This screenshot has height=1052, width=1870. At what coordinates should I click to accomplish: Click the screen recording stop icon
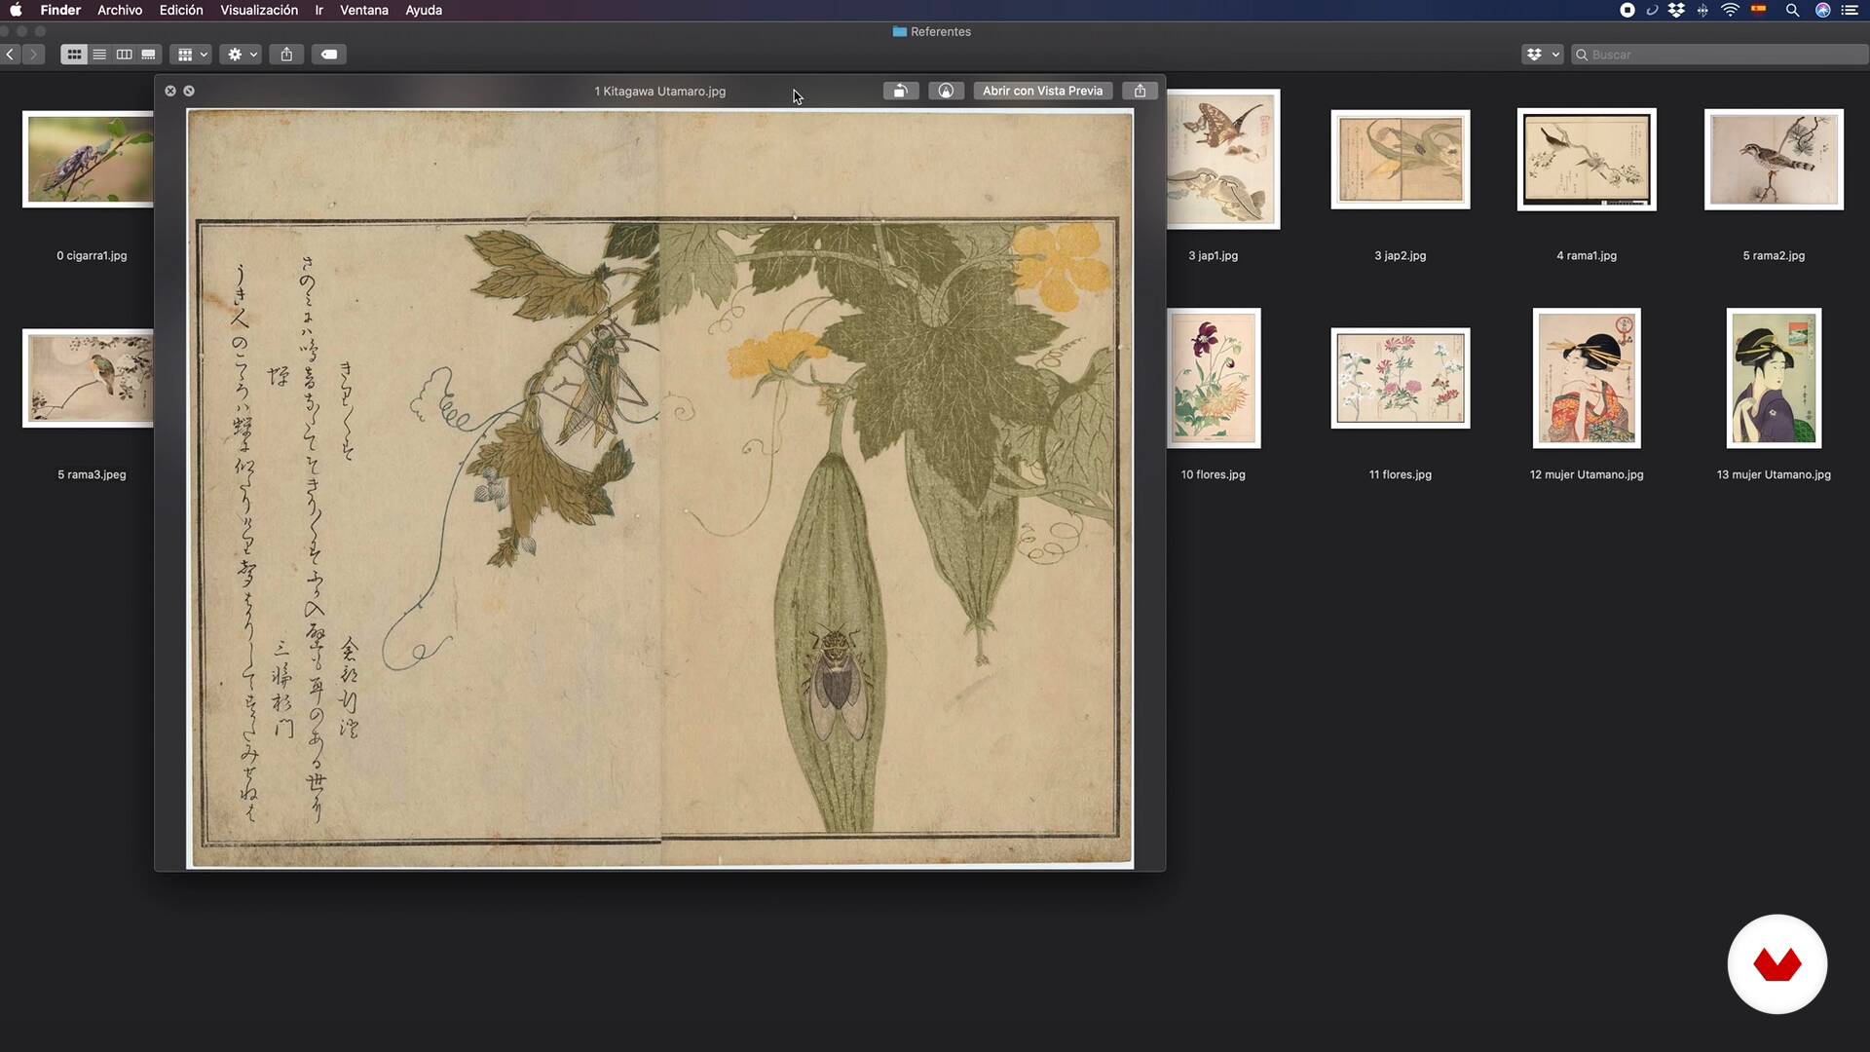[x=1627, y=10]
